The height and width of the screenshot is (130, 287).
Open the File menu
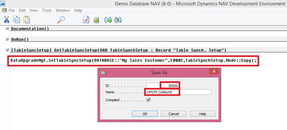pyautogui.click(x=12, y=10)
